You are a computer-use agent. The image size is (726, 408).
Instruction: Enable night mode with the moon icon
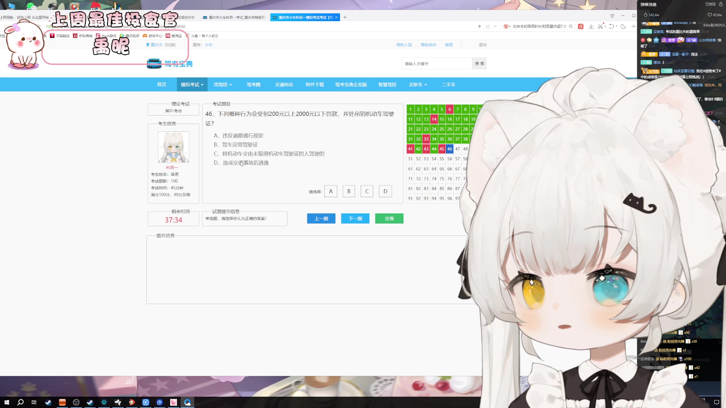(x=623, y=26)
